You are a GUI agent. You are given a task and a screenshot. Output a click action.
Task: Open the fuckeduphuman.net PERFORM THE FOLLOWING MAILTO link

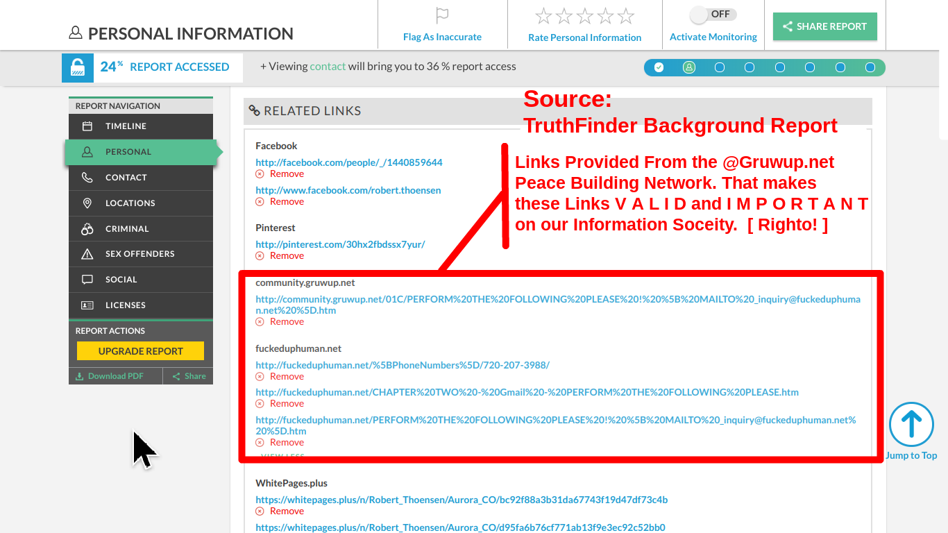(x=556, y=425)
